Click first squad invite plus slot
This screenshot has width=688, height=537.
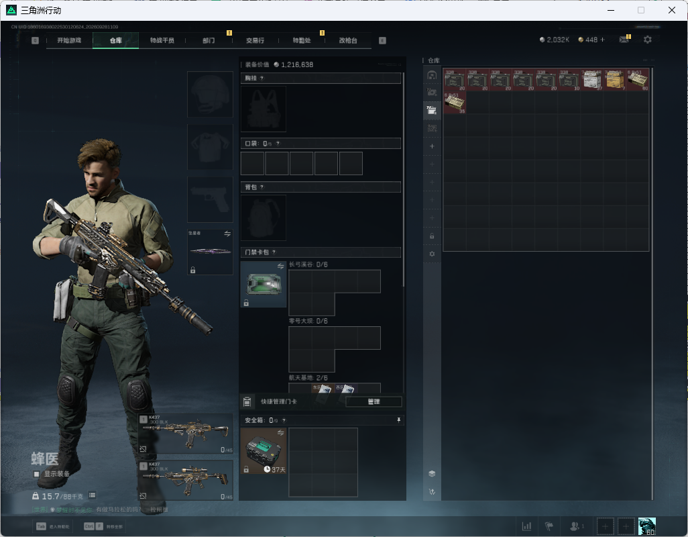(x=605, y=526)
